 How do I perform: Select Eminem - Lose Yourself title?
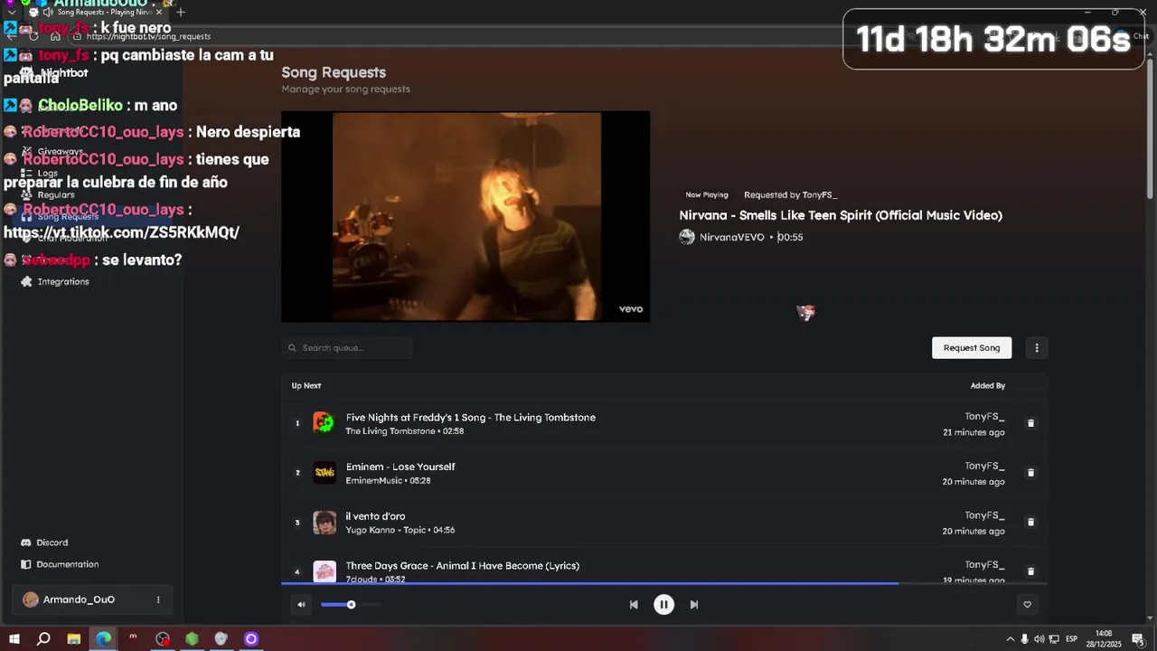tap(400, 467)
